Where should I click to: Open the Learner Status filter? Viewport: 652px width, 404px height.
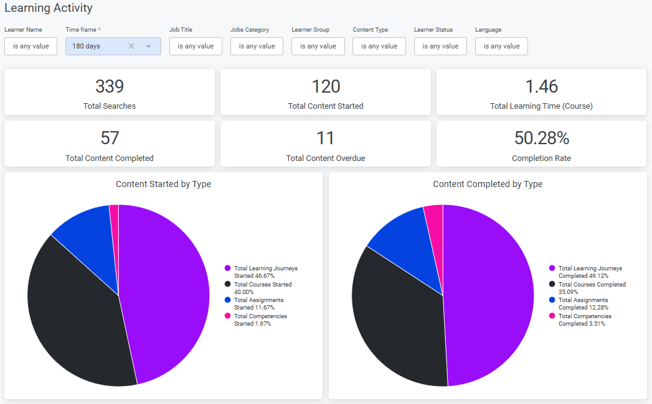(x=440, y=46)
